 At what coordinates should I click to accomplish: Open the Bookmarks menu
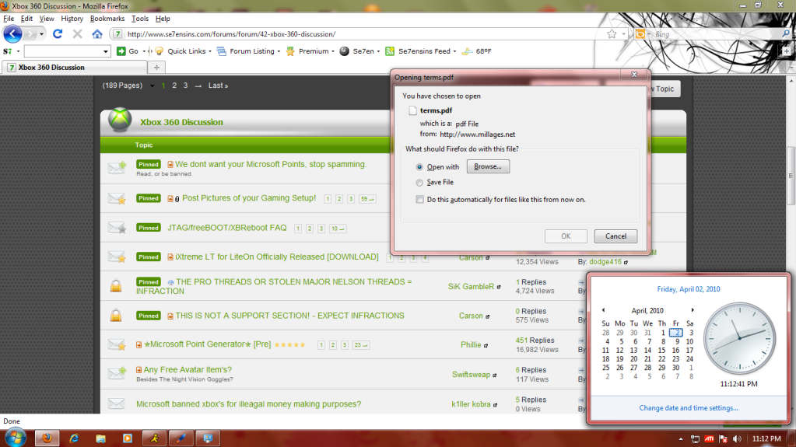click(x=107, y=18)
